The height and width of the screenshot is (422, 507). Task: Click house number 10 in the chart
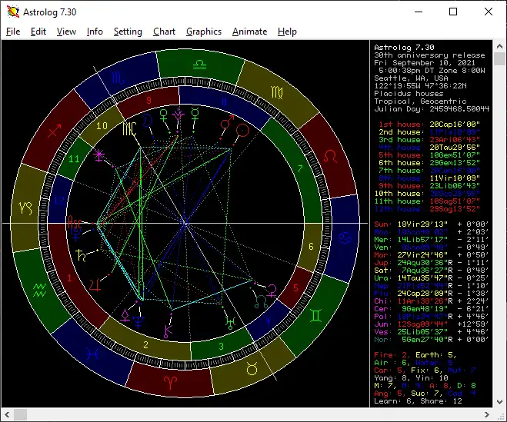pyautogui.click(x=102, y=126)
